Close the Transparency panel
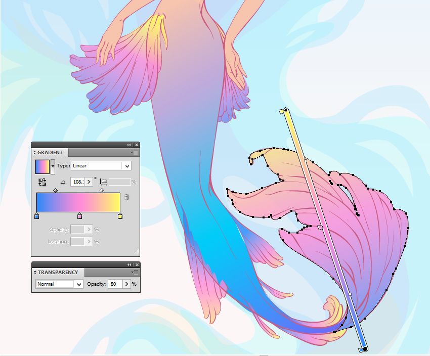The width and height of the screenshot is (430, 356). (x=137, y=265)
